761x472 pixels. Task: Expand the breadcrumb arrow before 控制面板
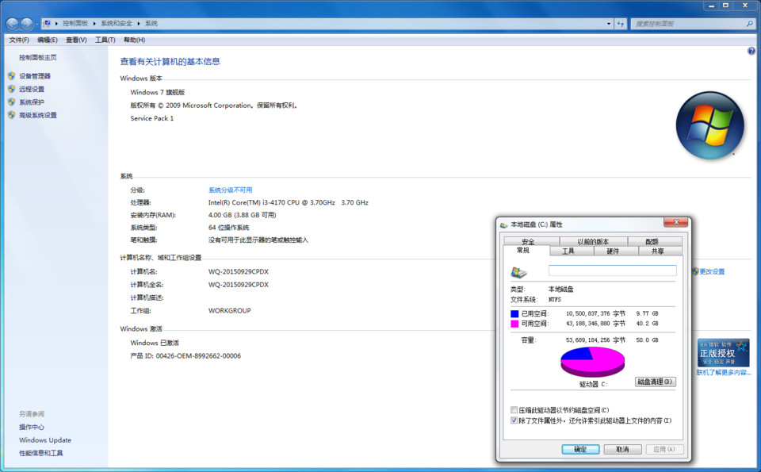coord(56,23)
